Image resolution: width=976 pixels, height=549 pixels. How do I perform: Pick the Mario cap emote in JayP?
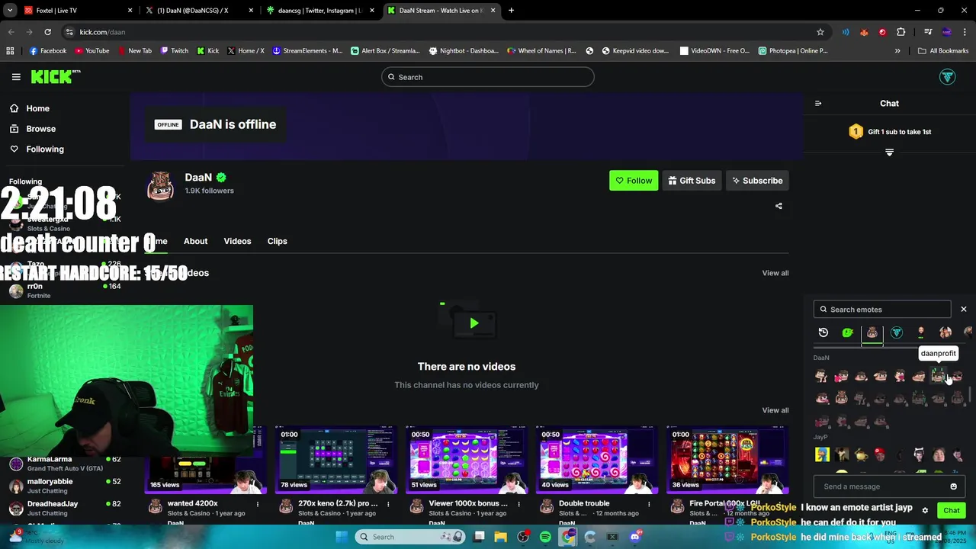(x=880, y=455)
